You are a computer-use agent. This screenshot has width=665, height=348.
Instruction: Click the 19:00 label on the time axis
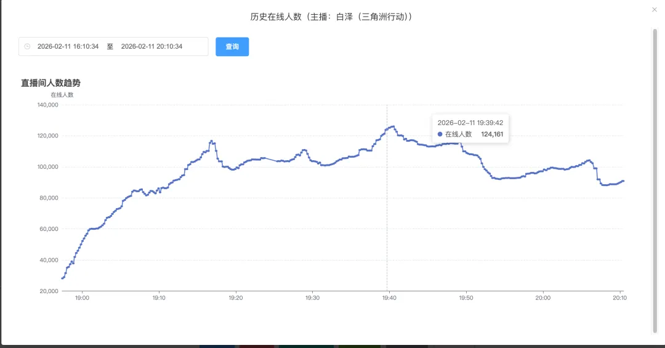[x=82, y=298]
